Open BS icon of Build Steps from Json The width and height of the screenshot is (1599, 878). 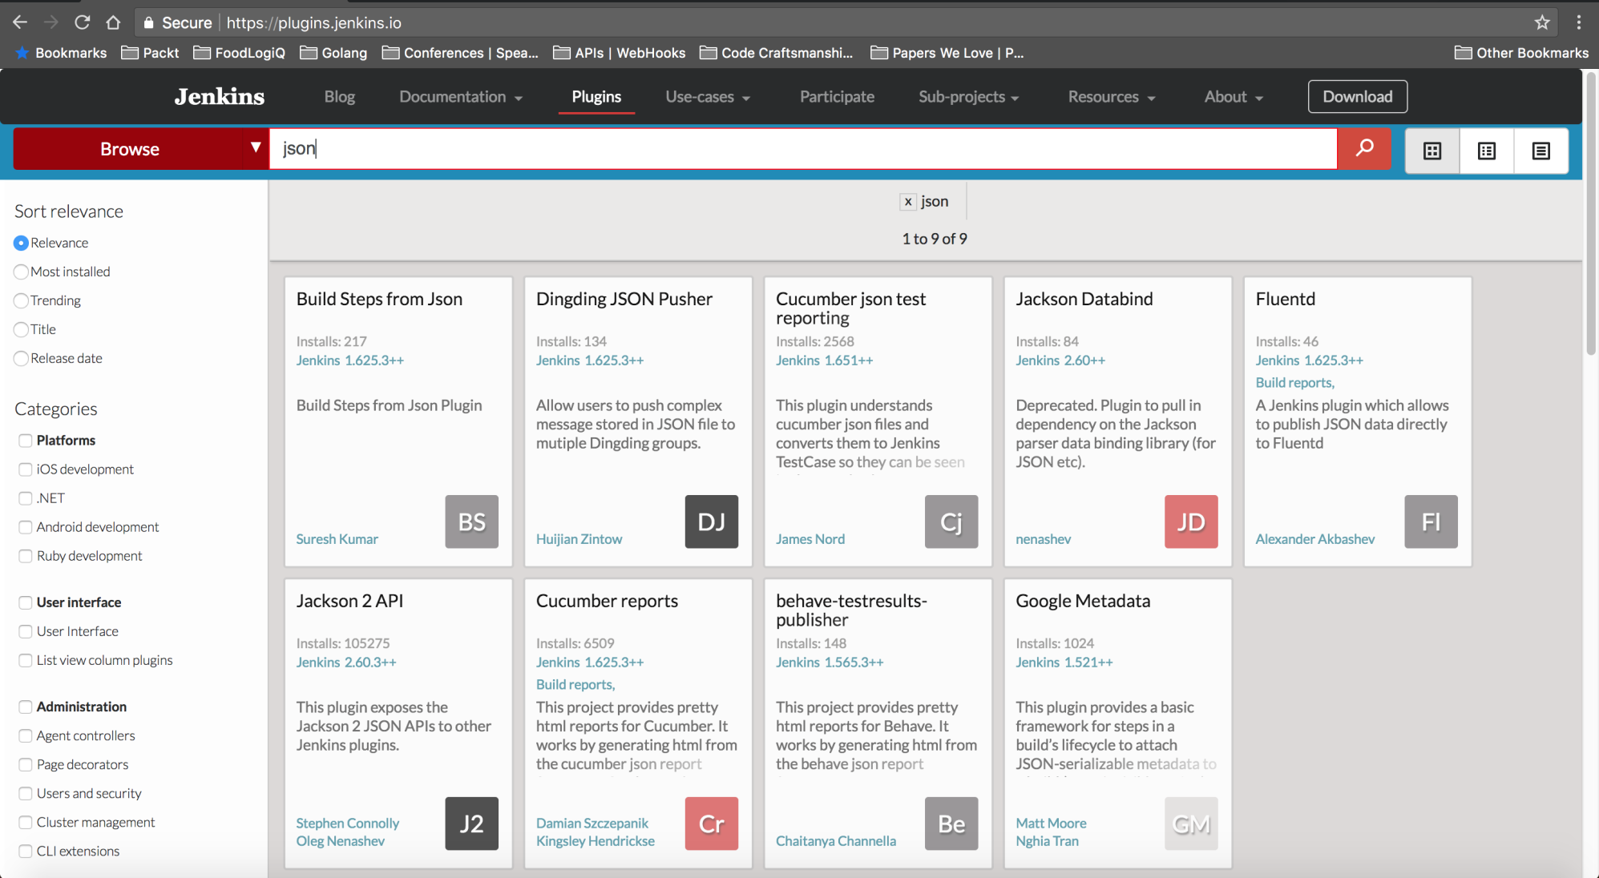coord(471,522)
